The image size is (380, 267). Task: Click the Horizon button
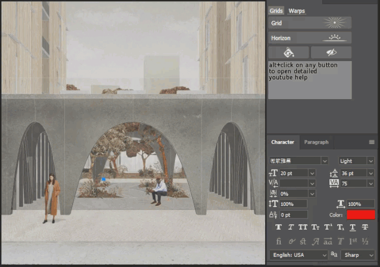310,38
